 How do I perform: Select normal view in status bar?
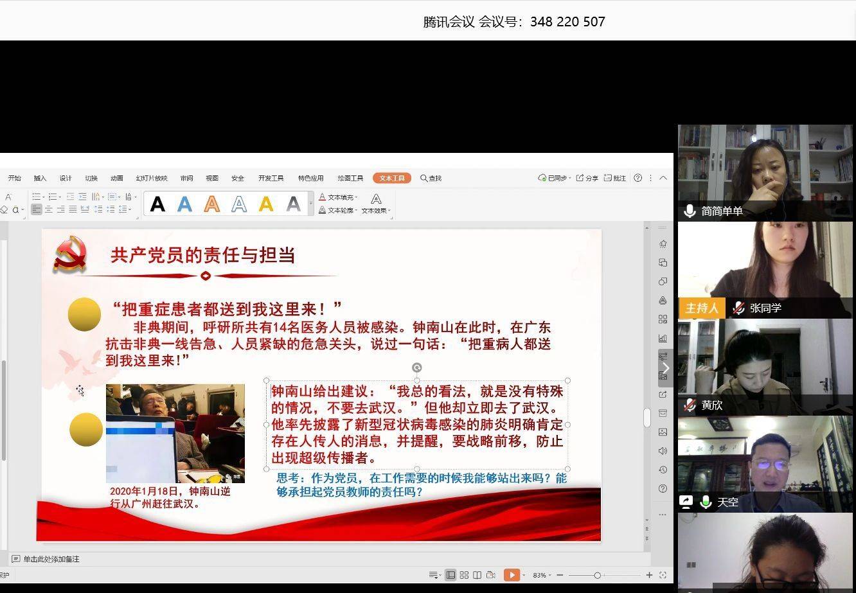[450, 575]
